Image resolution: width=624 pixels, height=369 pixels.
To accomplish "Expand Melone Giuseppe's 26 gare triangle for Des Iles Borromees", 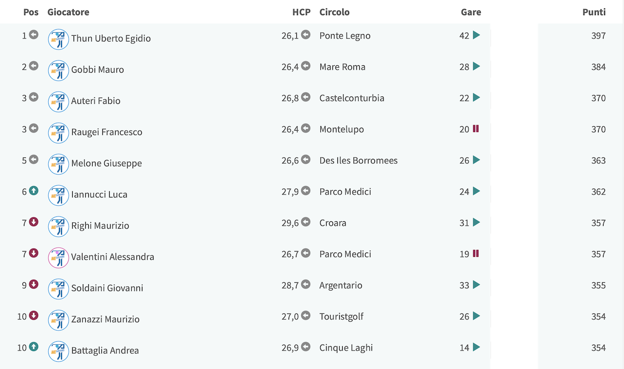I will coord(476,160).
